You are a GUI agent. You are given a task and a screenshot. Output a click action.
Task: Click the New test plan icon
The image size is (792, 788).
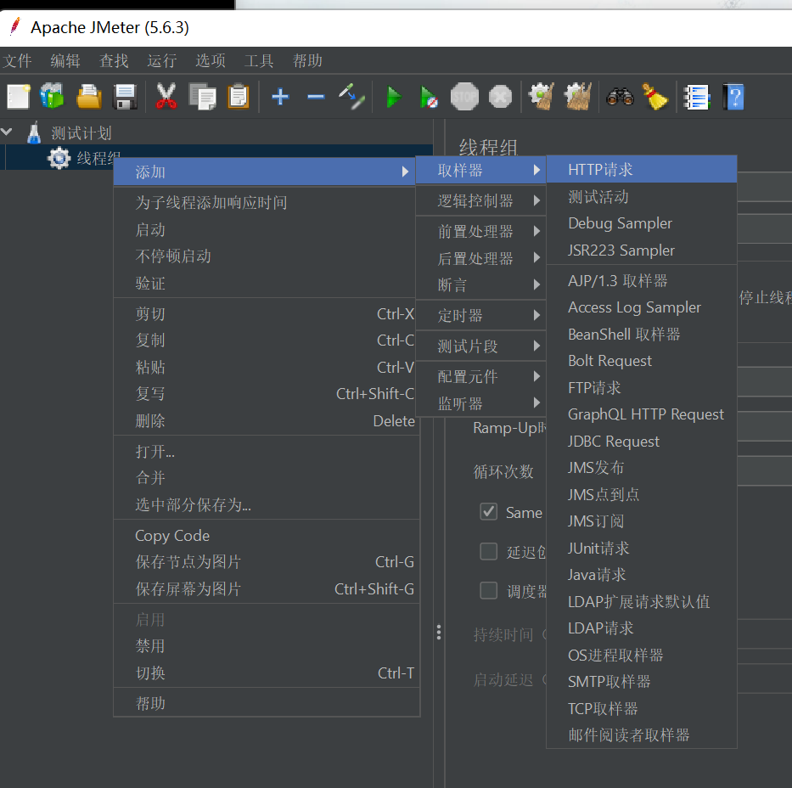click(x=19, y=97)
